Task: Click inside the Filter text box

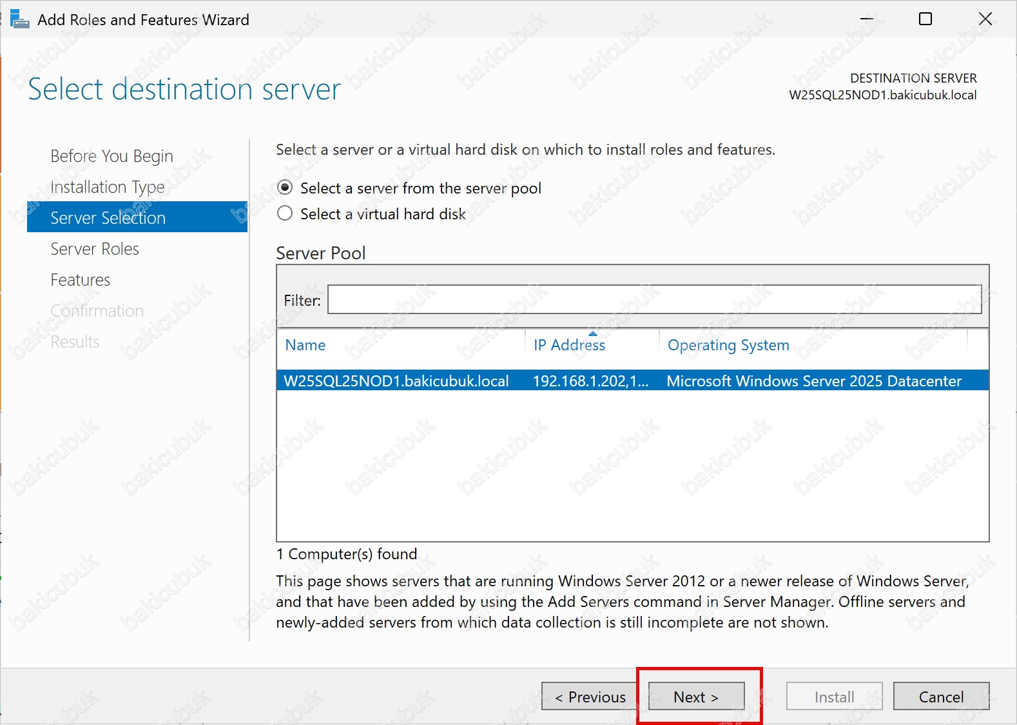Action: (654, 300)
